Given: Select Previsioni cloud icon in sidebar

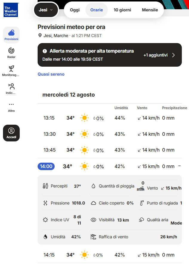Looking at the screenshot, I should click(x=11, y=33).
